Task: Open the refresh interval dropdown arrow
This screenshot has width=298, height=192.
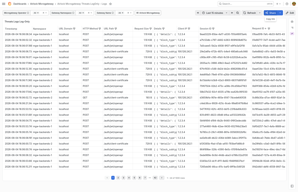Action: click(260, 13)
